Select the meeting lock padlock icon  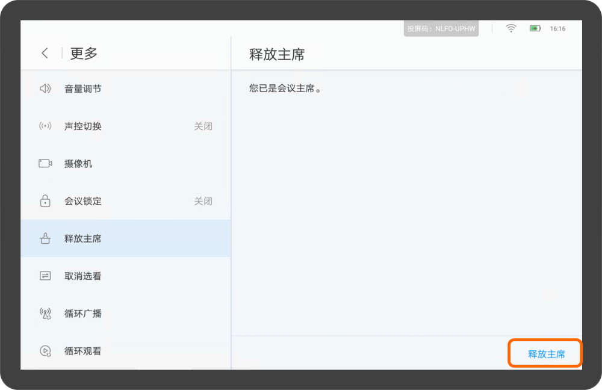[x=45, y=201]
